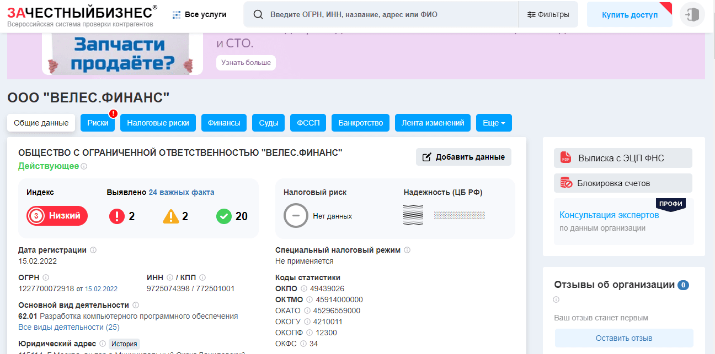
Task: Expand the Еще dropdown tab
Action: [x=494, y=123]
